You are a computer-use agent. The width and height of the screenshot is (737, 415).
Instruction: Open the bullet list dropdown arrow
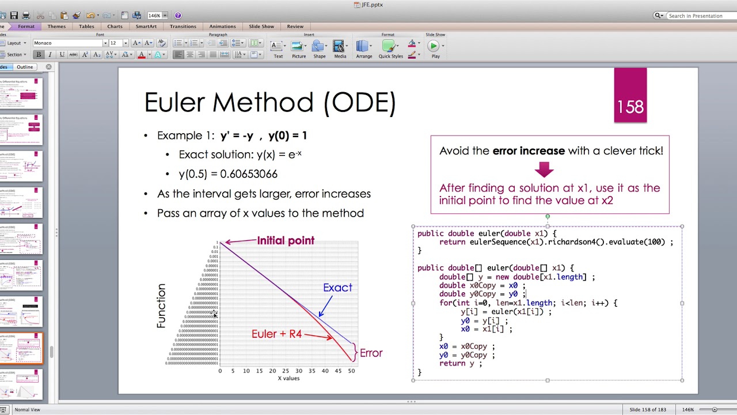[x=185, y=43]
